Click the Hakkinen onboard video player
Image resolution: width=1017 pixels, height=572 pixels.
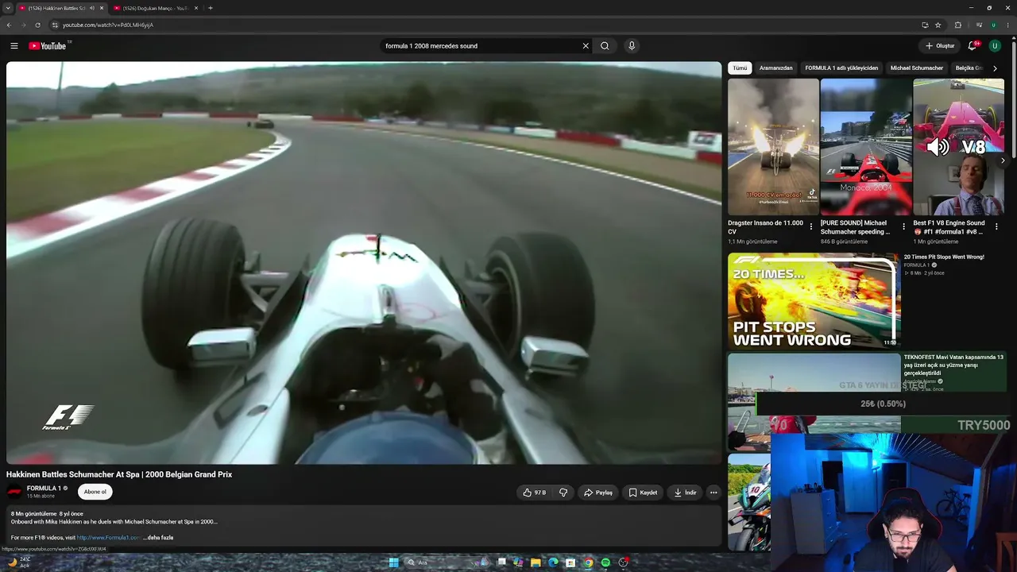pos(364,263)
